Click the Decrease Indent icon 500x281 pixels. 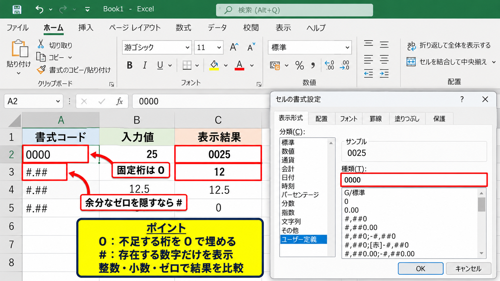click(x=368, y=73)
